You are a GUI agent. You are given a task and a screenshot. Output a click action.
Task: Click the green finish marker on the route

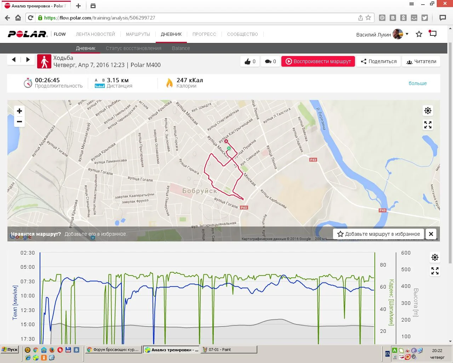pyautogui.click(x=229, y=149)
